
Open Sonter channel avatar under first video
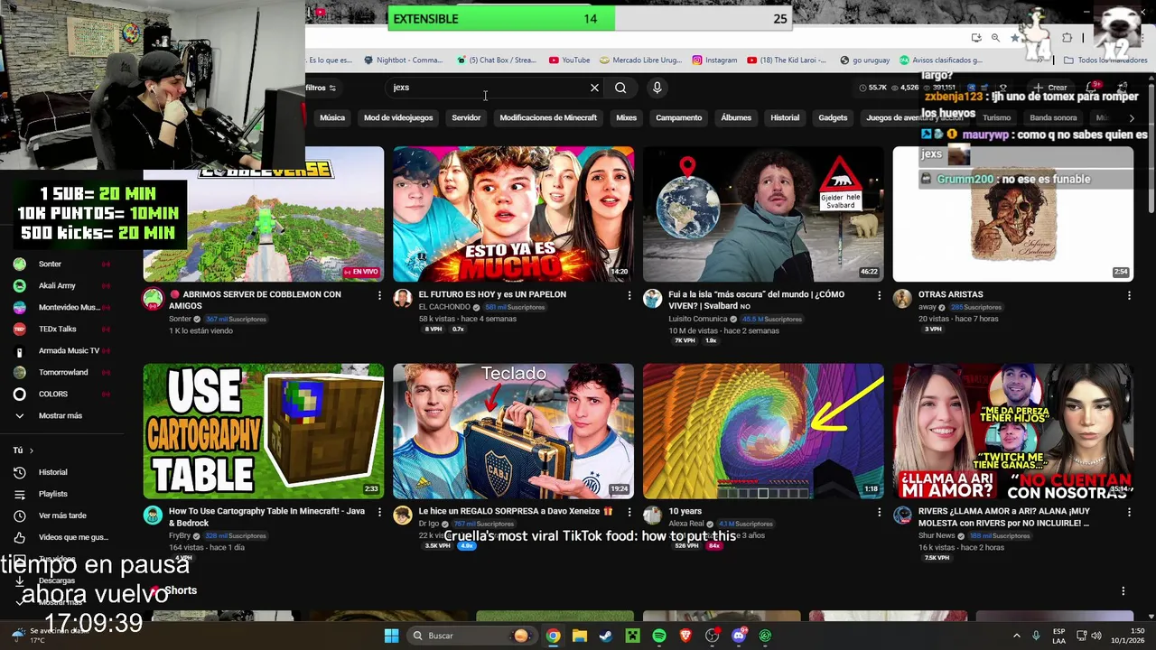coord(153,299)
